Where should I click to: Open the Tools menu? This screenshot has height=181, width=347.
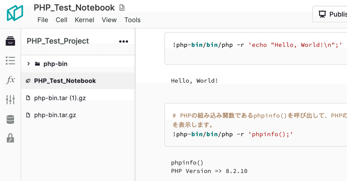pyautogui.click(x=132, y=20)
